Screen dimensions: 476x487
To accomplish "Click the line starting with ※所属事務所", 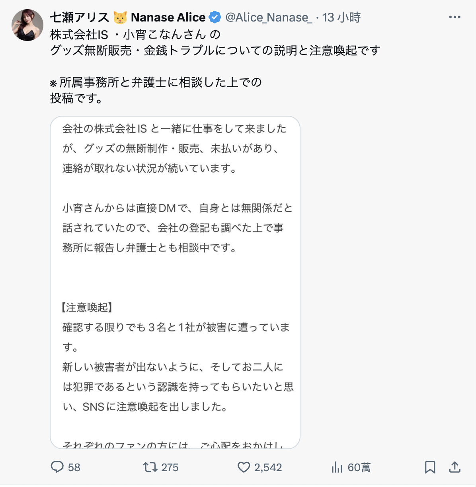I will [x=156, y=82].
